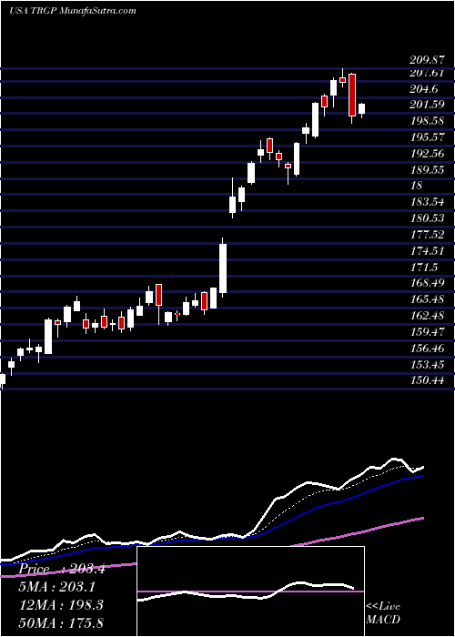Click the 177.52 price label

(428, 235)
